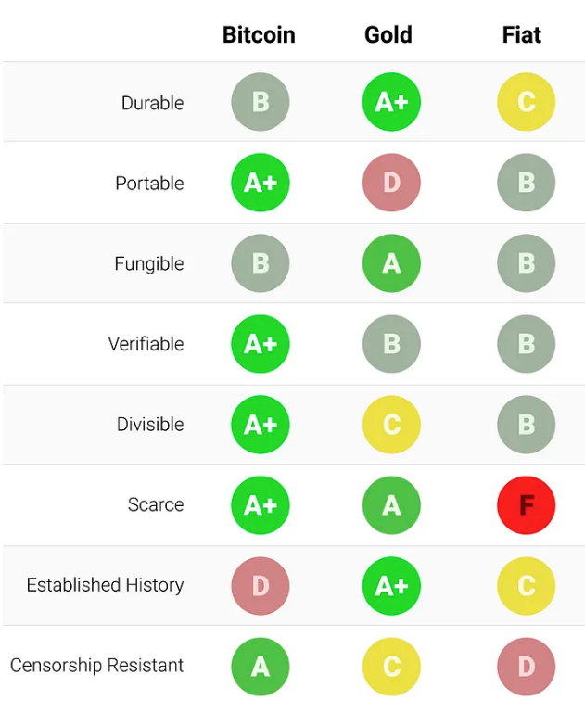Click the Censorship Resistant row label
The image size is (585, 713).
tap(96, 666)
